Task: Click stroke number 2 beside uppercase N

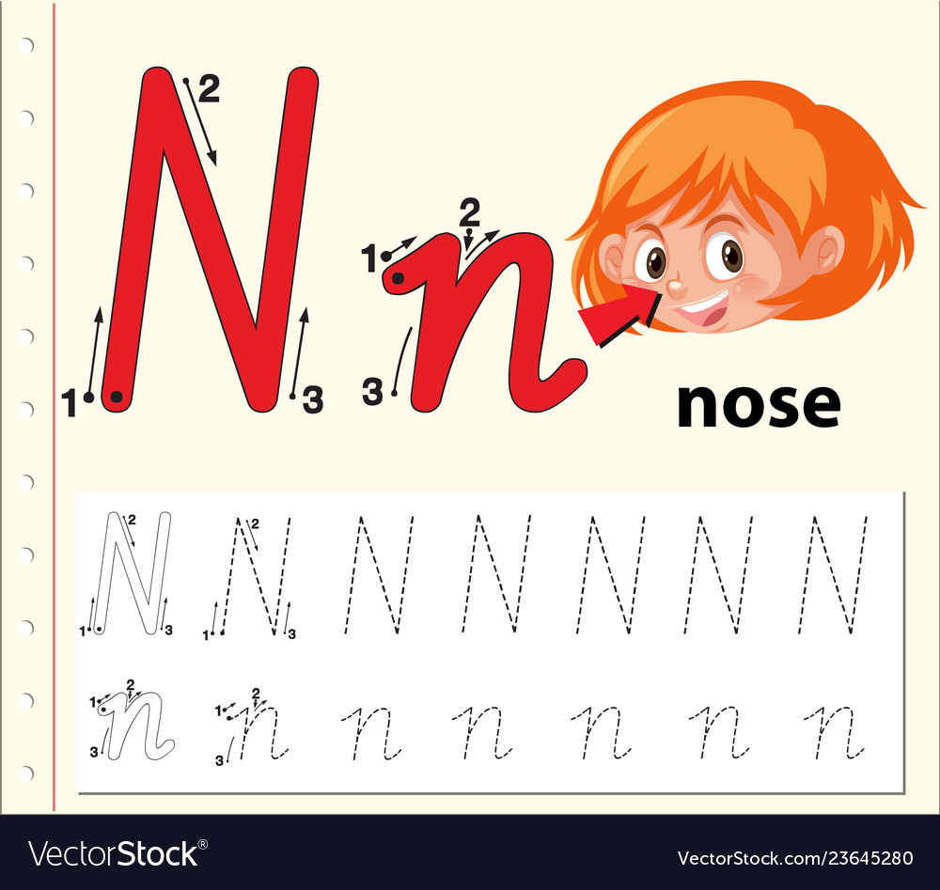Action: 208,89
